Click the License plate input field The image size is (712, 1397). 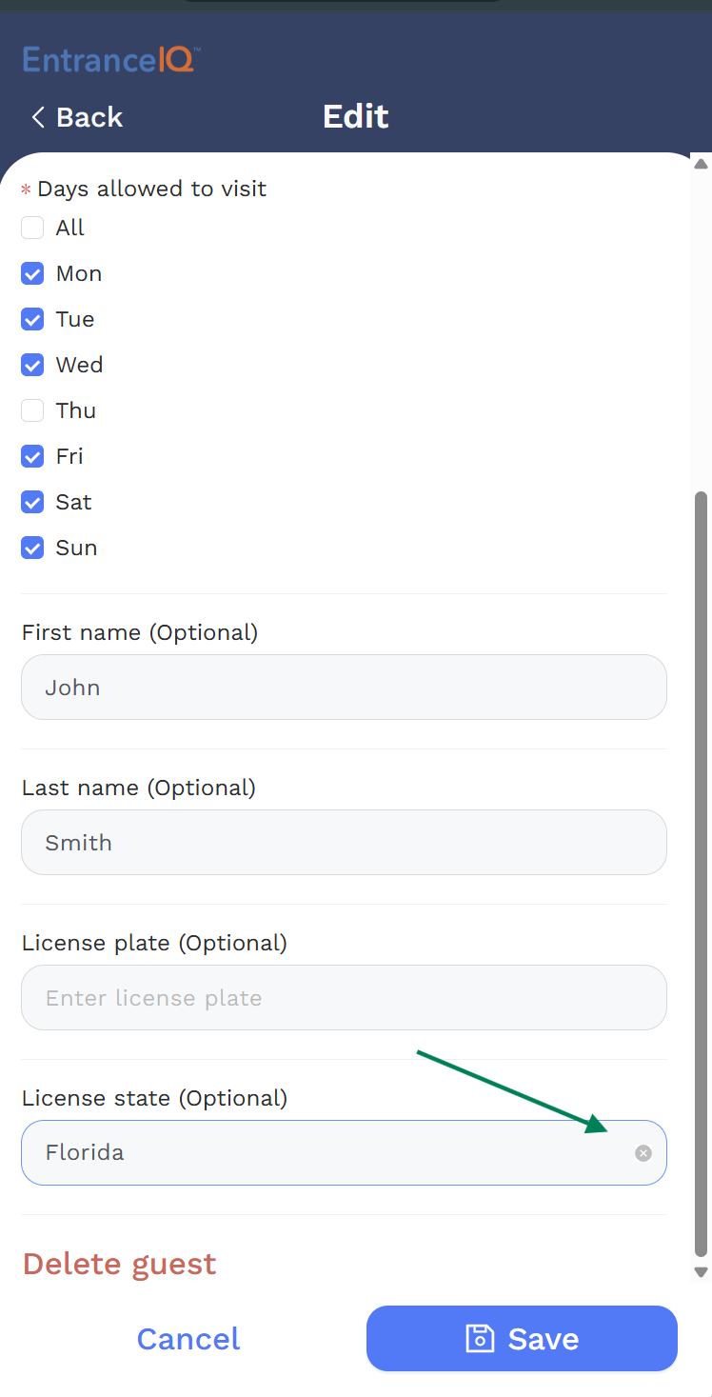(x=344, y=997)
